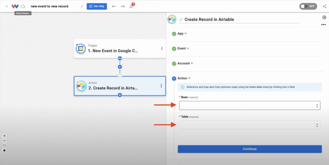The height and width of the screenshot is (165, 329).
Task: Rename workflow with the header pencil icon
Action: pos(82,6)
